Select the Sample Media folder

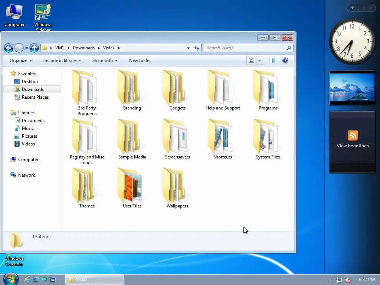point(132,139)
